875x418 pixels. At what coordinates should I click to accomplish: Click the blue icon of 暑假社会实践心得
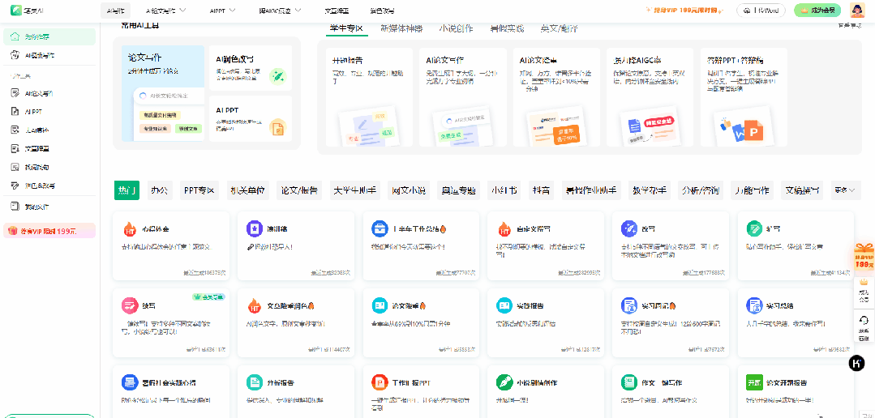(x=130, y=382)
